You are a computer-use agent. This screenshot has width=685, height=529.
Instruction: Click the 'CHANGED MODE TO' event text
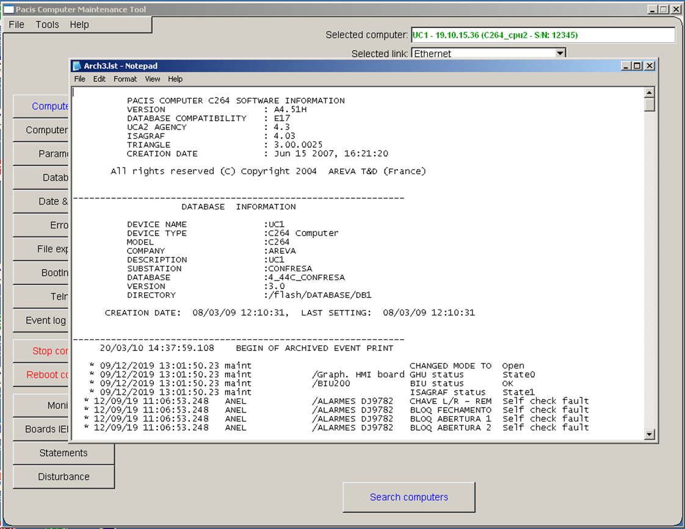coord(451,365)
